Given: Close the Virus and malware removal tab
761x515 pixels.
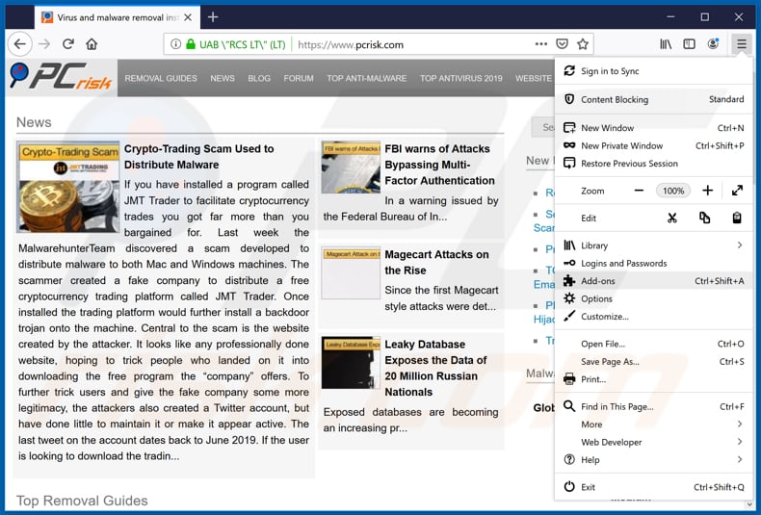Looking at the screenshot, I should (x=188, y=17).
